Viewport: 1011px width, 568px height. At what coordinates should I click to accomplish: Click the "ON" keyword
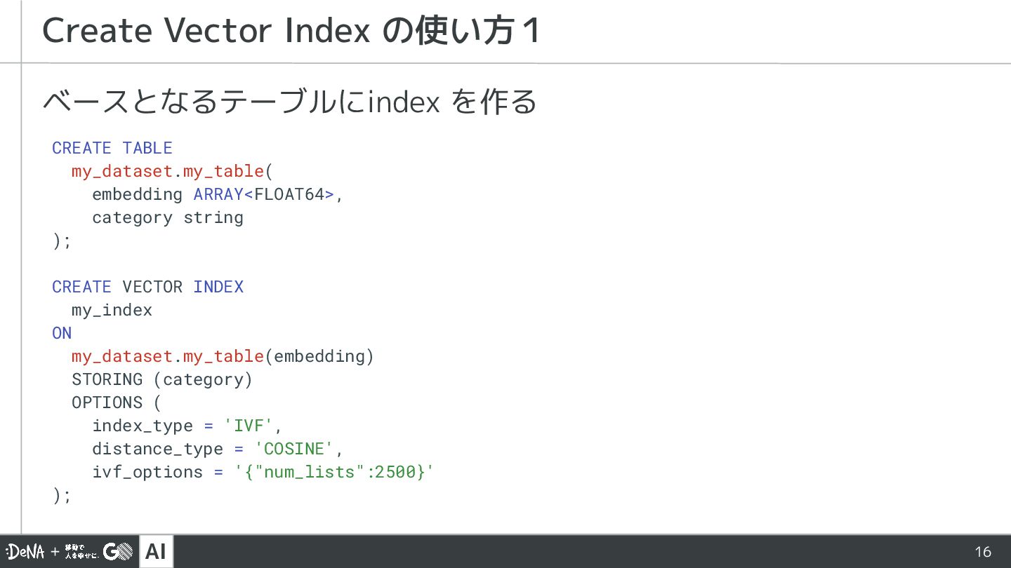point(62,333)
